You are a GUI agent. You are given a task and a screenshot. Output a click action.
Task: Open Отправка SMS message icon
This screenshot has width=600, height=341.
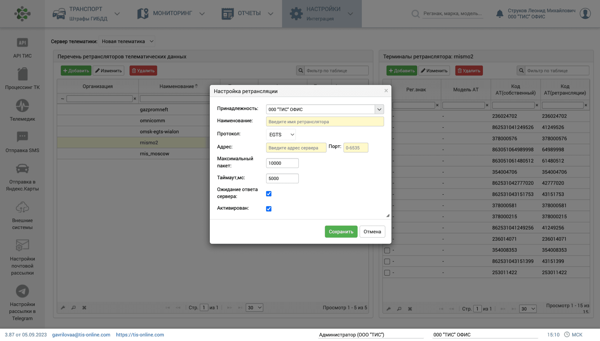(22, 137)
